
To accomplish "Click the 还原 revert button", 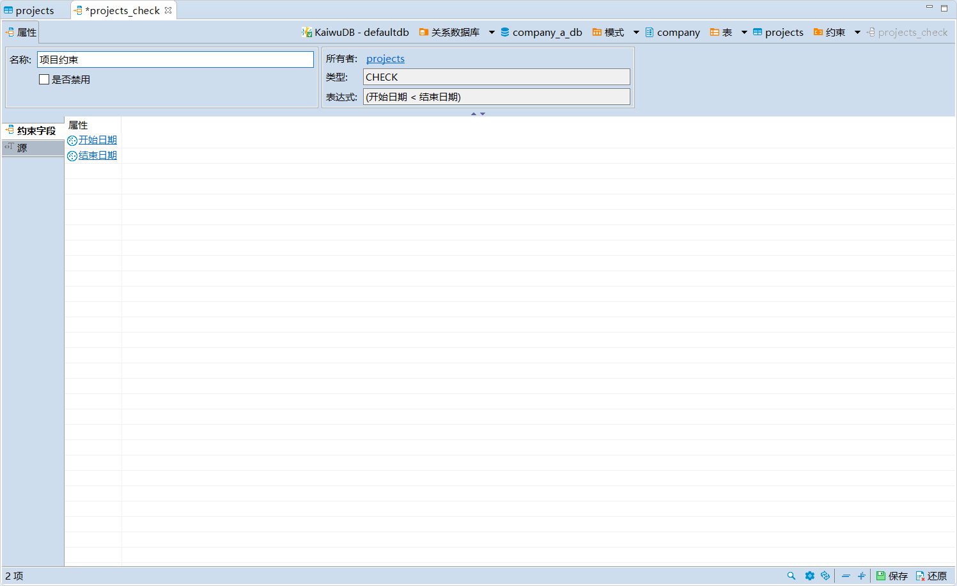I will coord(931,576).
